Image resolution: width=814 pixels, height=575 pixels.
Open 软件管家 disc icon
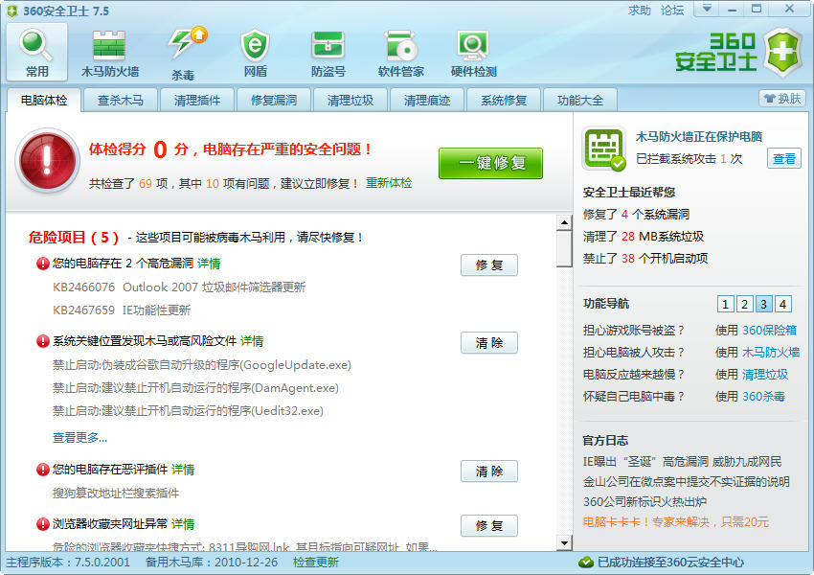point(400,52)
